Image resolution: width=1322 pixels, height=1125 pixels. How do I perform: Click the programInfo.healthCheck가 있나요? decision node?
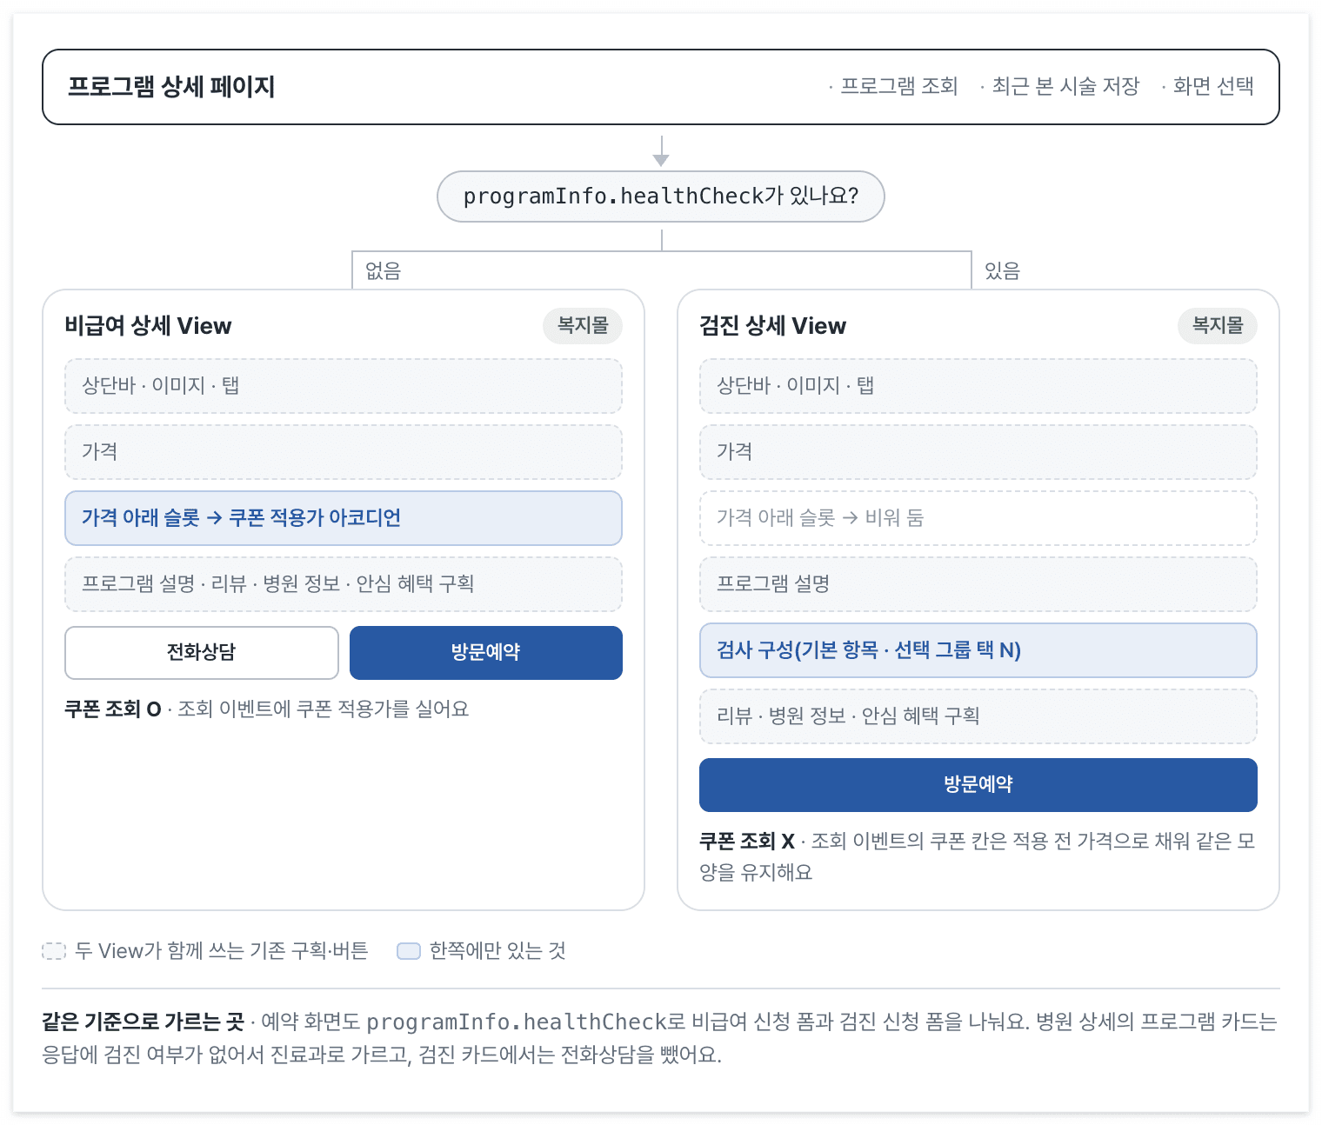661,196
